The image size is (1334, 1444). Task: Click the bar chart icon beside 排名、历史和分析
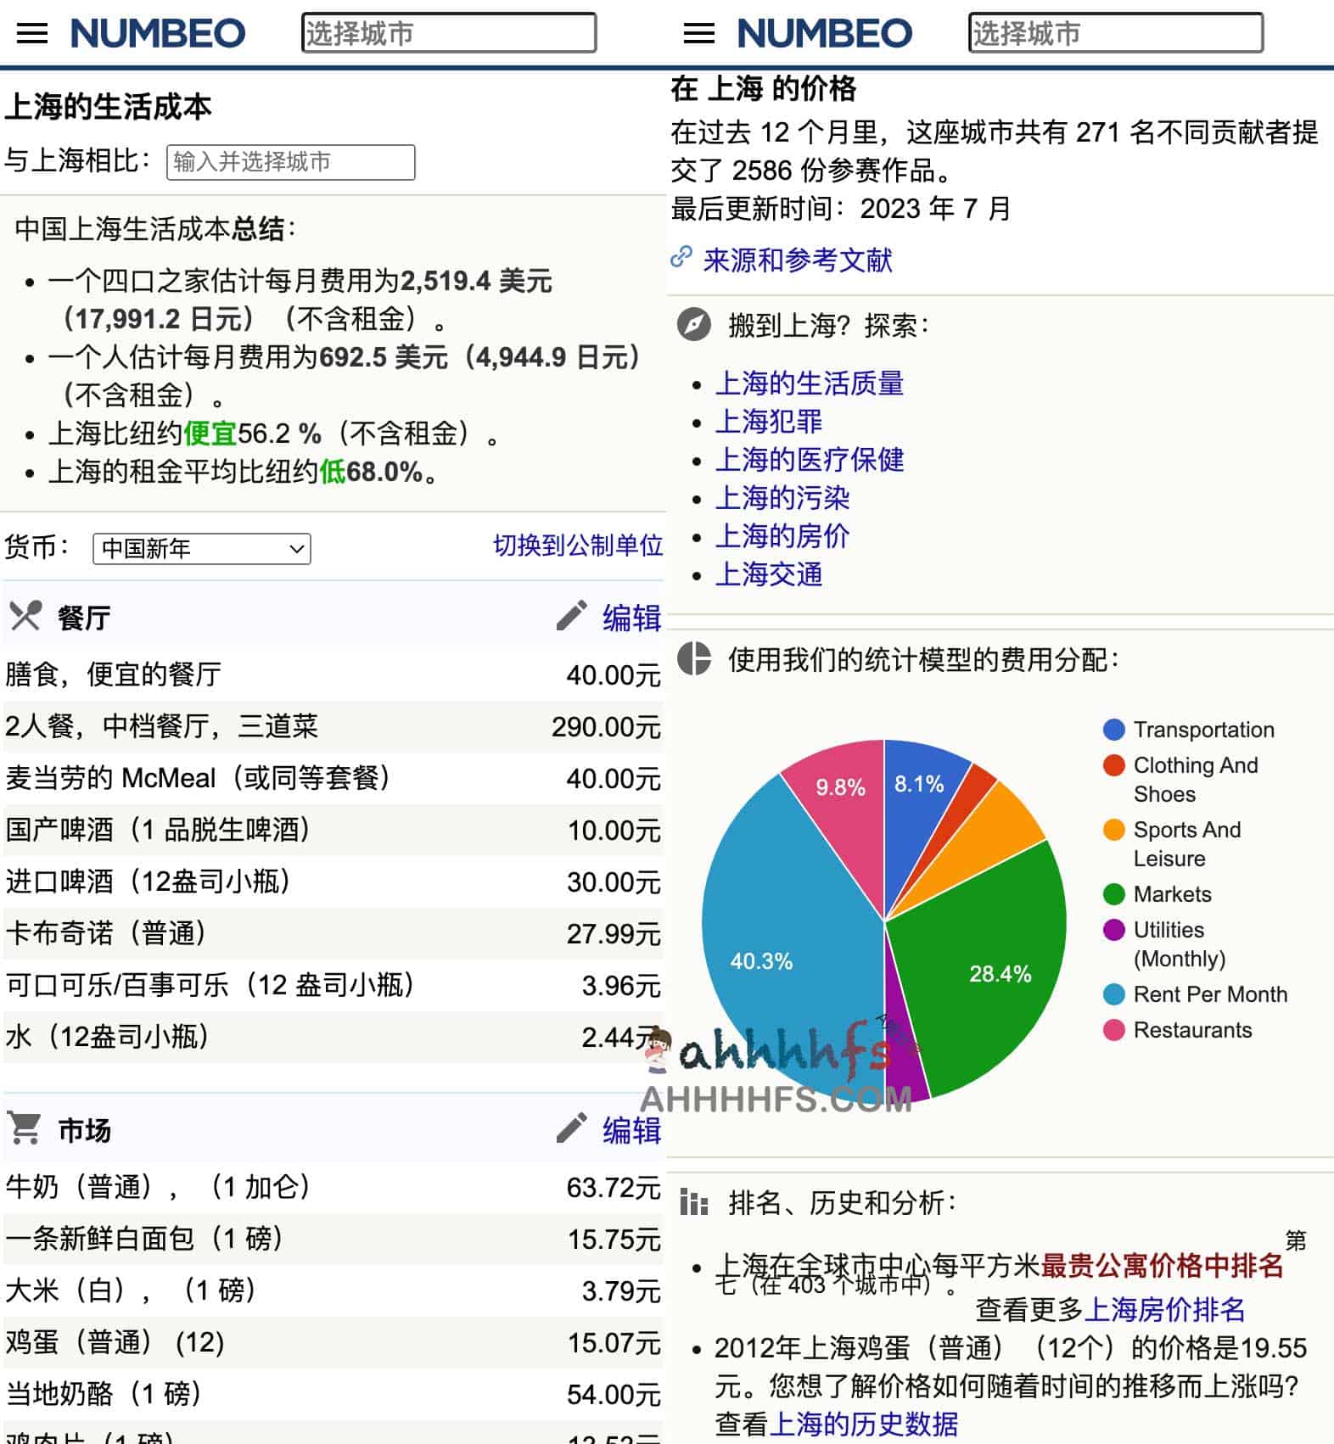point(693,1202)
